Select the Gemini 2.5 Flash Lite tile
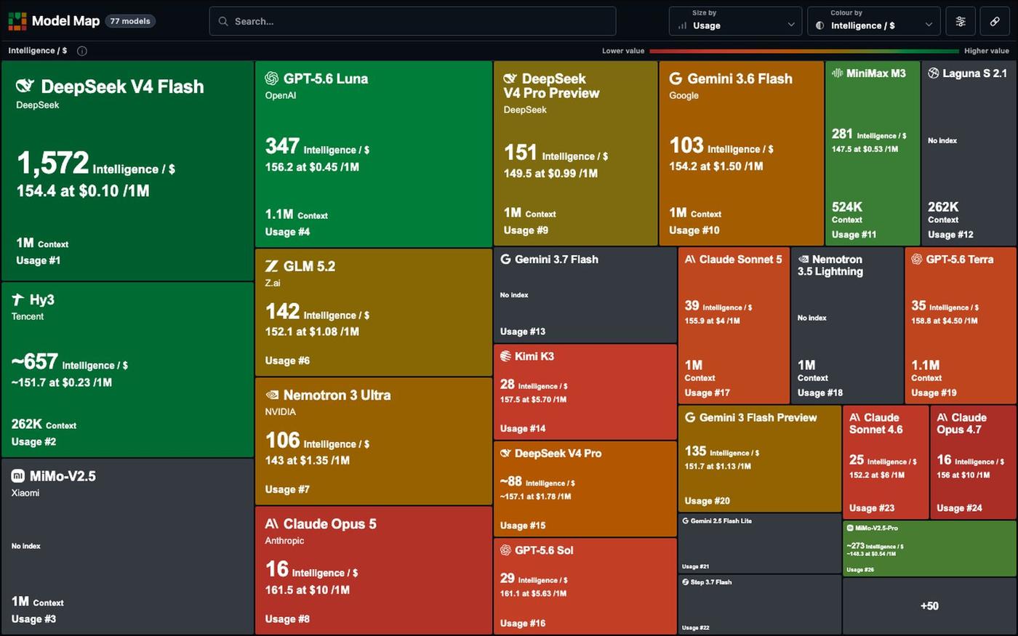The height and width of the screenshot is (636, 1018). coord(759,543)
